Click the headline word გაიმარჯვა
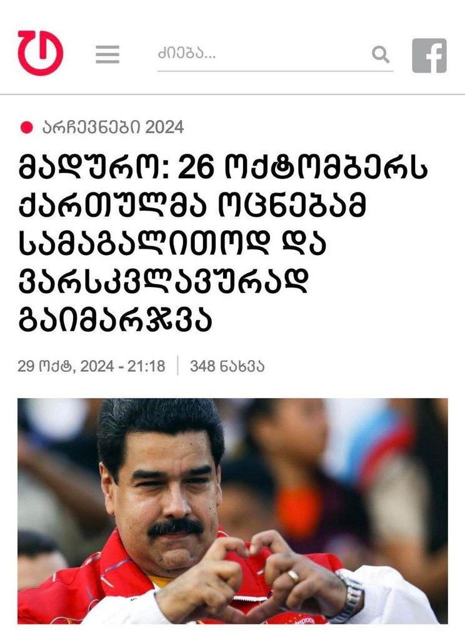The height and width of the screenshot is (640, 465). point(115,319)
